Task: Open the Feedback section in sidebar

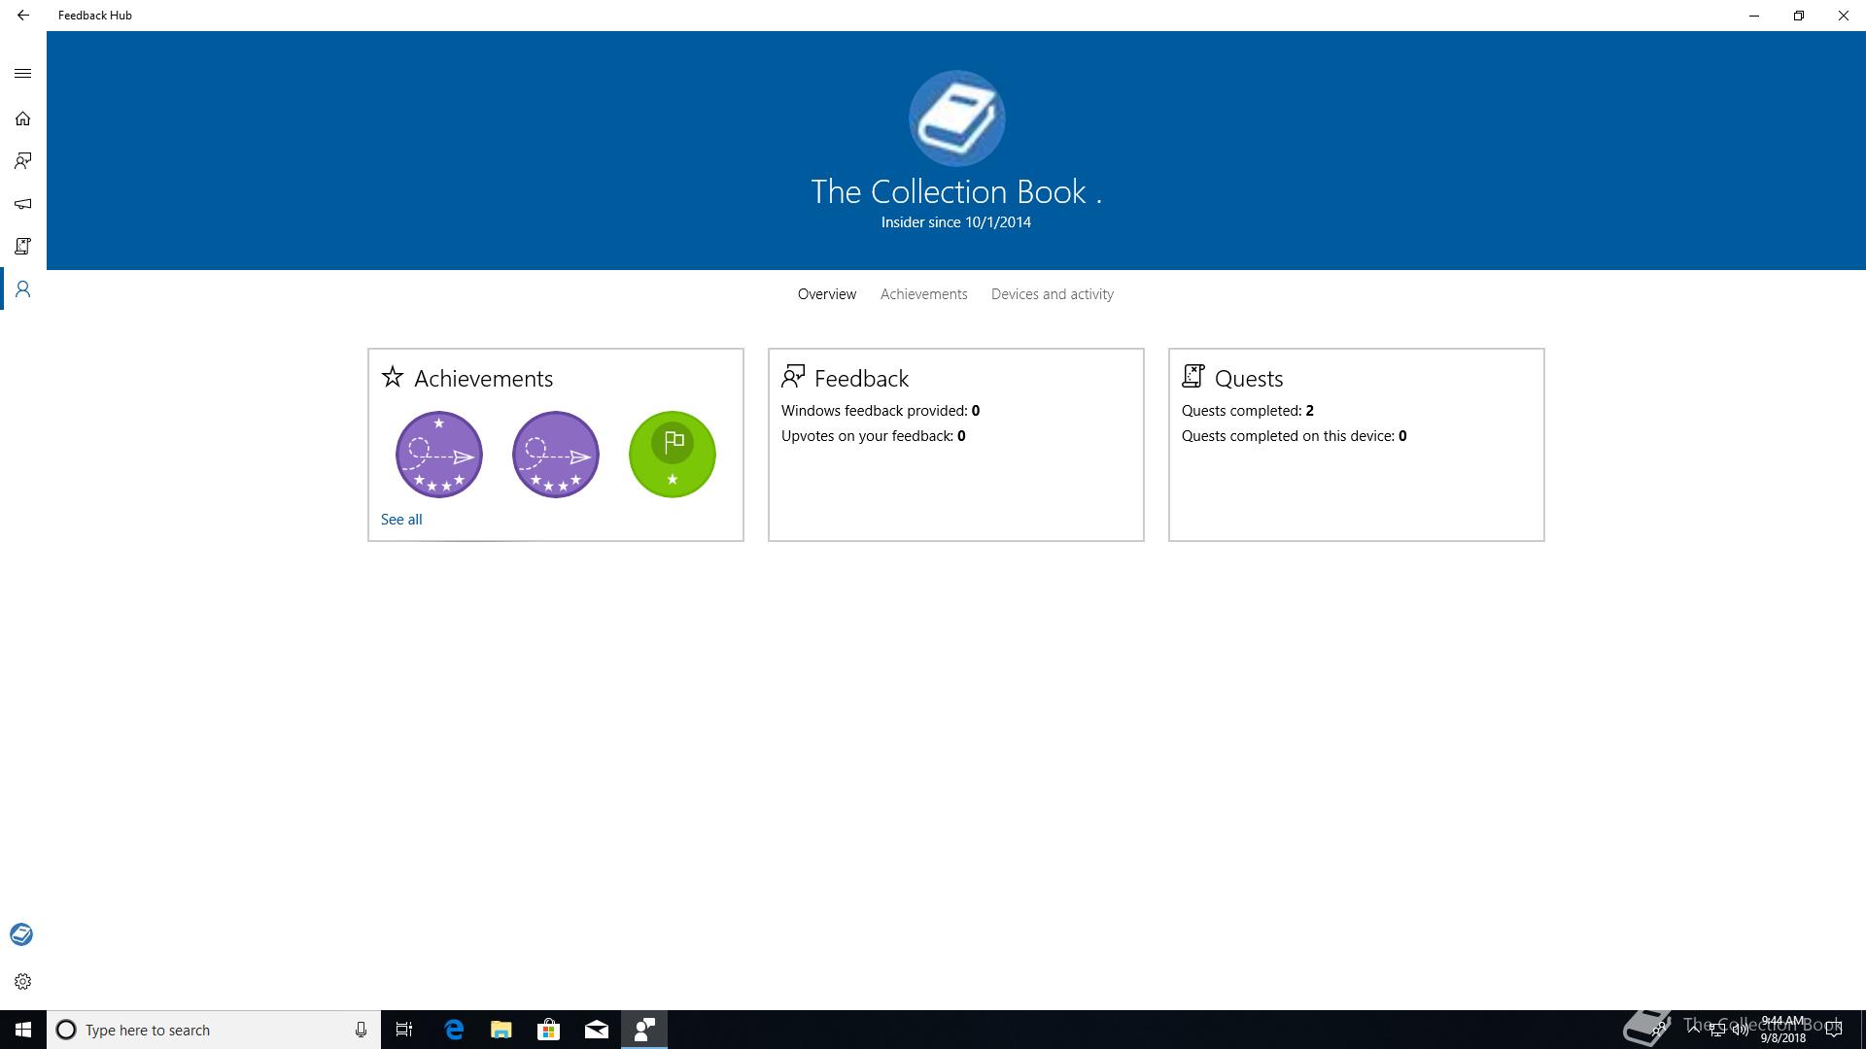Action: click(x=23, y=161)
